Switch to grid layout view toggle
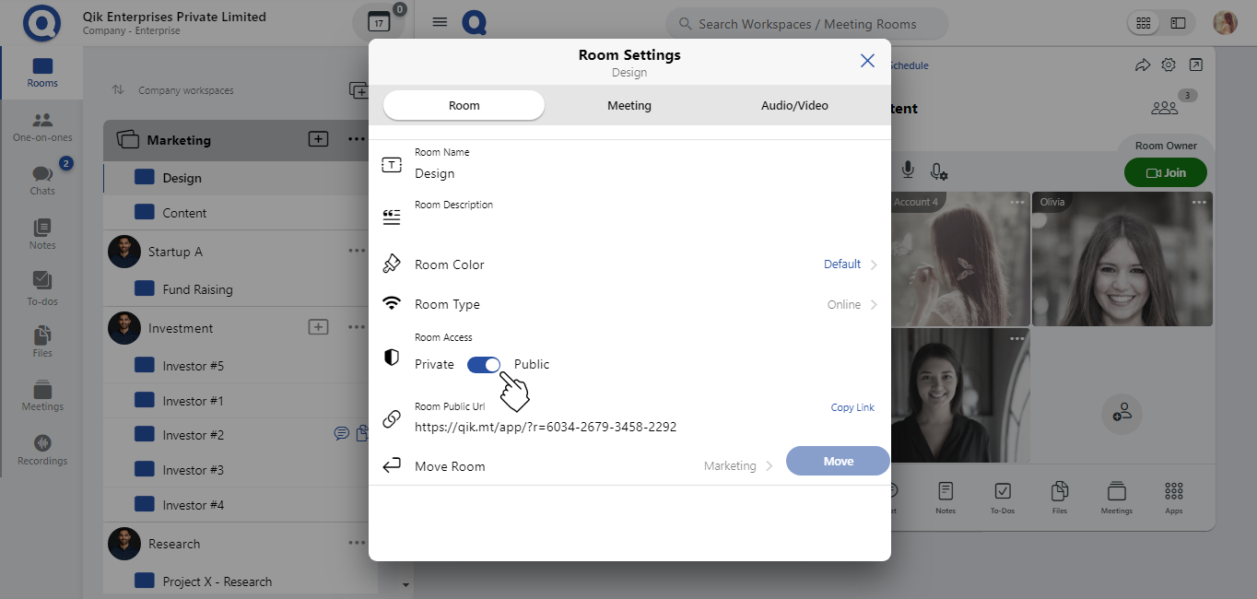This screenshot has height=599, width=1257. (x=1144, y=23)
